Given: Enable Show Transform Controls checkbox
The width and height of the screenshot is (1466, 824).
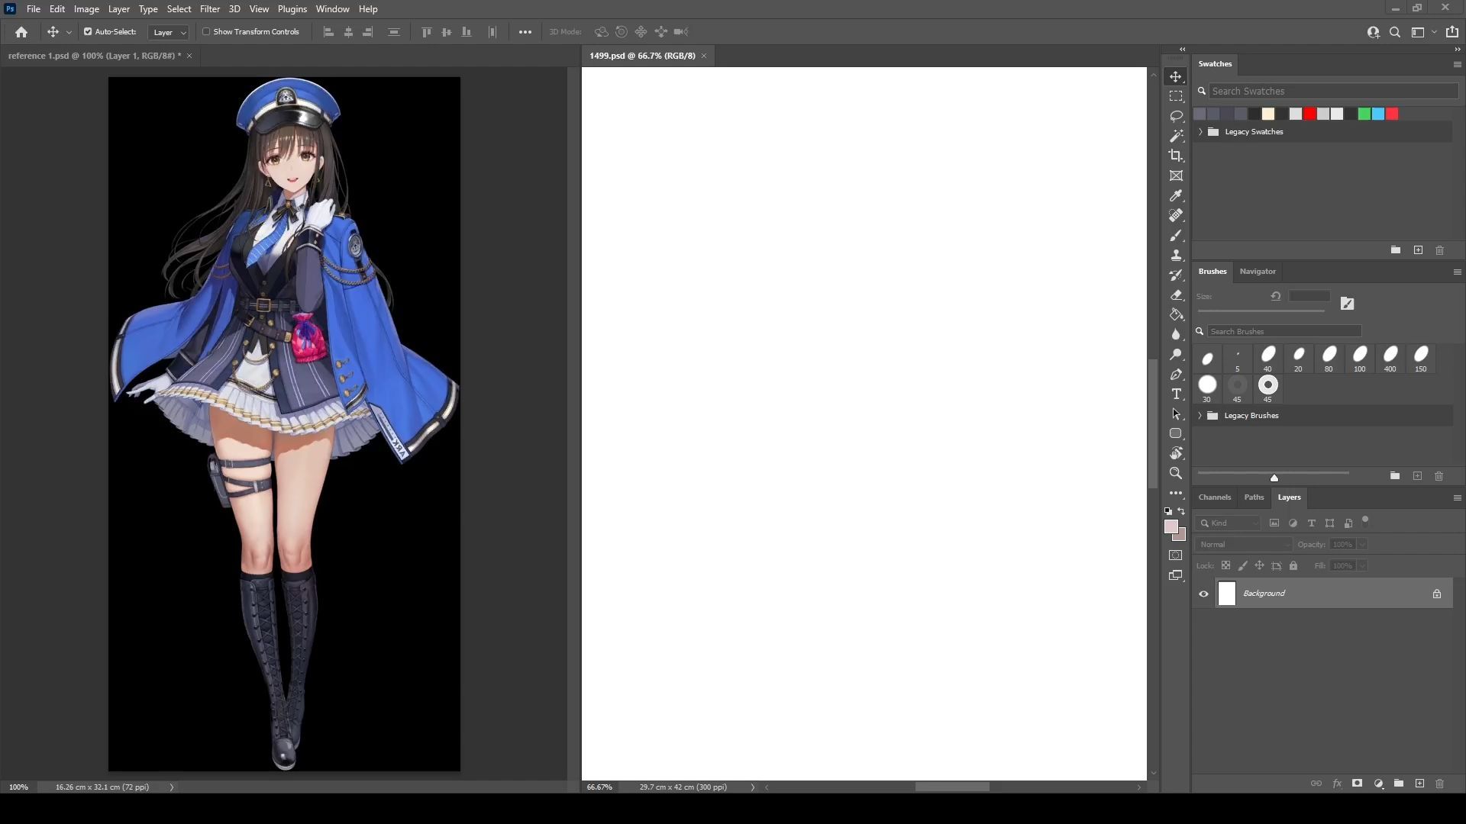Looking at the screenshot, I should (x=206, y=32).
